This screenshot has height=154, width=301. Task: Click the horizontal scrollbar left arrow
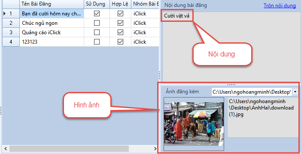tap(6, 148)
